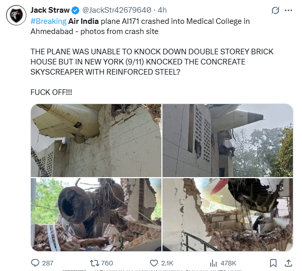Open the three-dot more options menu
Screen dimensions: 302x271
click(288, 10)
